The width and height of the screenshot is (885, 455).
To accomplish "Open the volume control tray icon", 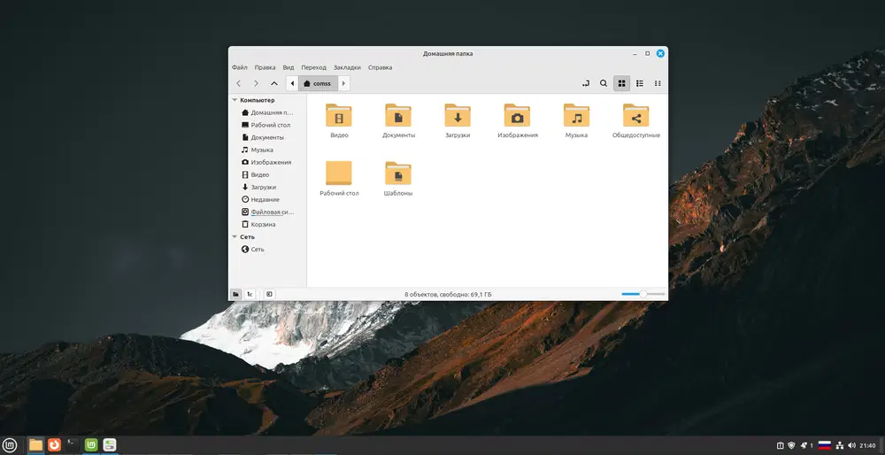I will pos(851,445).
